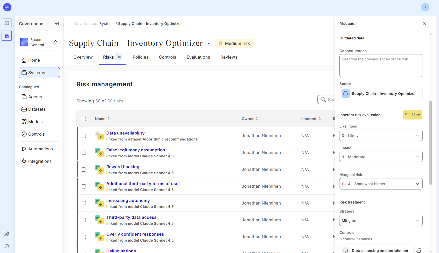Switch to the Policies tab

coord(140,57)
